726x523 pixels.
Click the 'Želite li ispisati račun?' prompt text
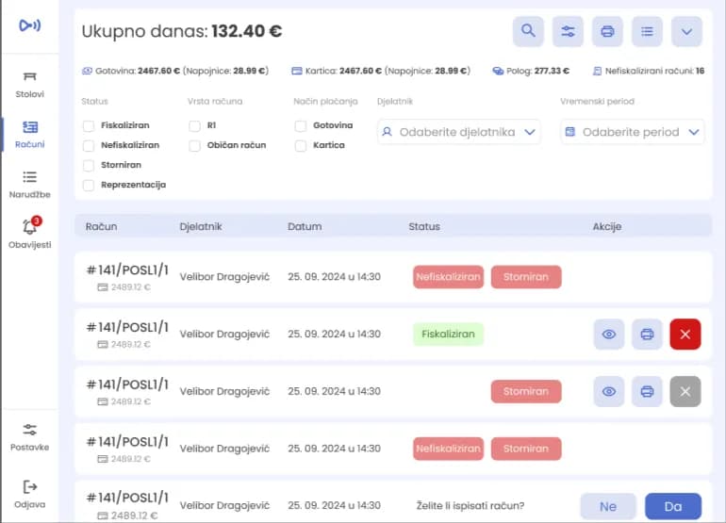pos(470,506)
